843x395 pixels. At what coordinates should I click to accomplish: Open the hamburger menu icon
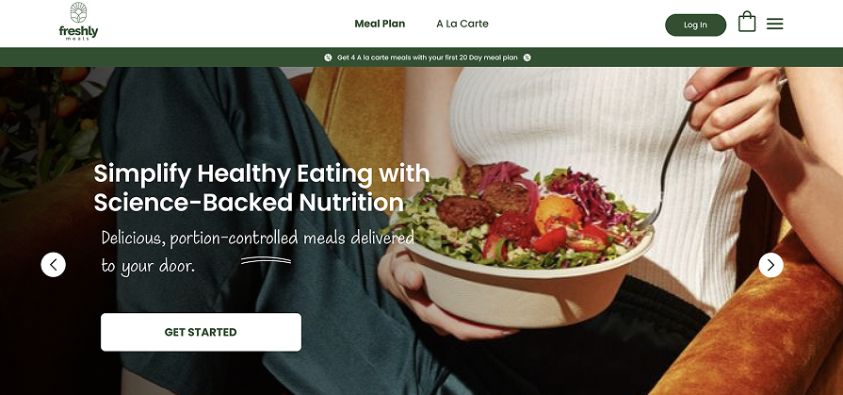(x=775, y=24)
